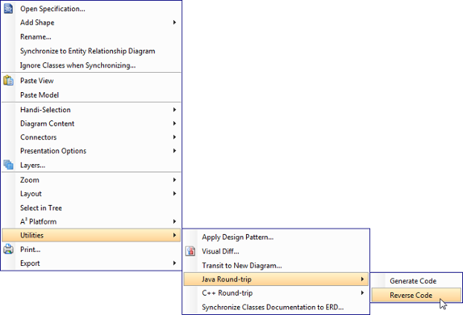Choose Reverse Code
Viewport: 463px width, 315px height.
click(x=416, y=295)
